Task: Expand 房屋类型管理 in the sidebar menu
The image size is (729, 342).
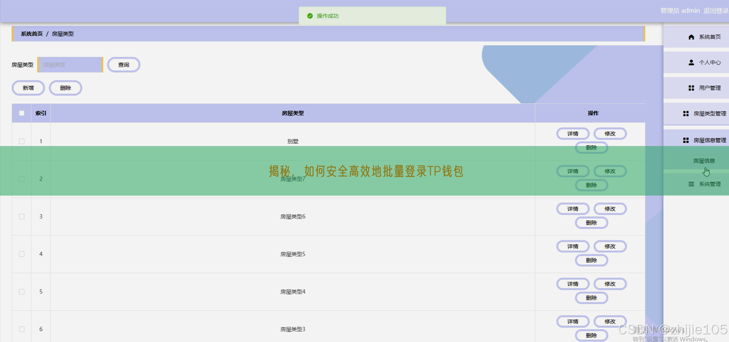Action: 696,113
